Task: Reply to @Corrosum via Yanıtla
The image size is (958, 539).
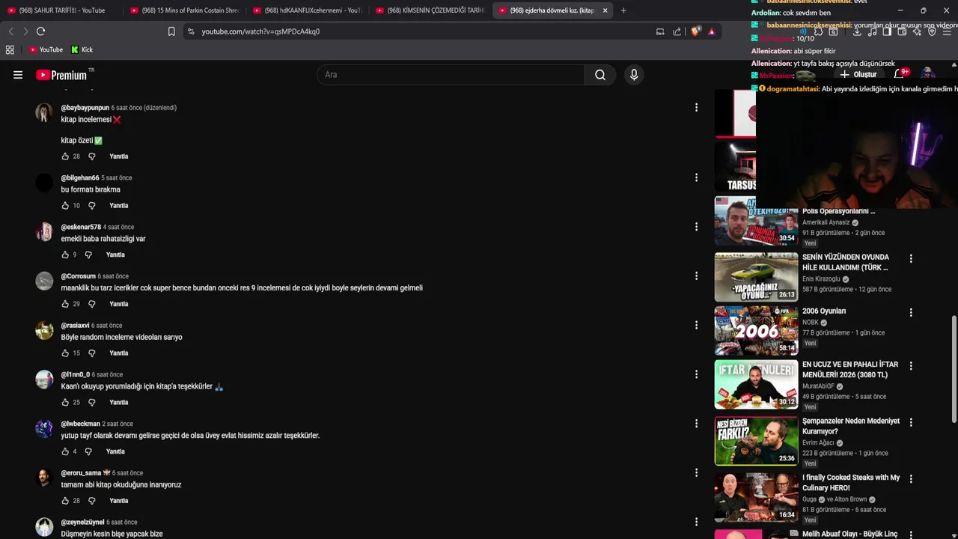Action: click(118, 304)
